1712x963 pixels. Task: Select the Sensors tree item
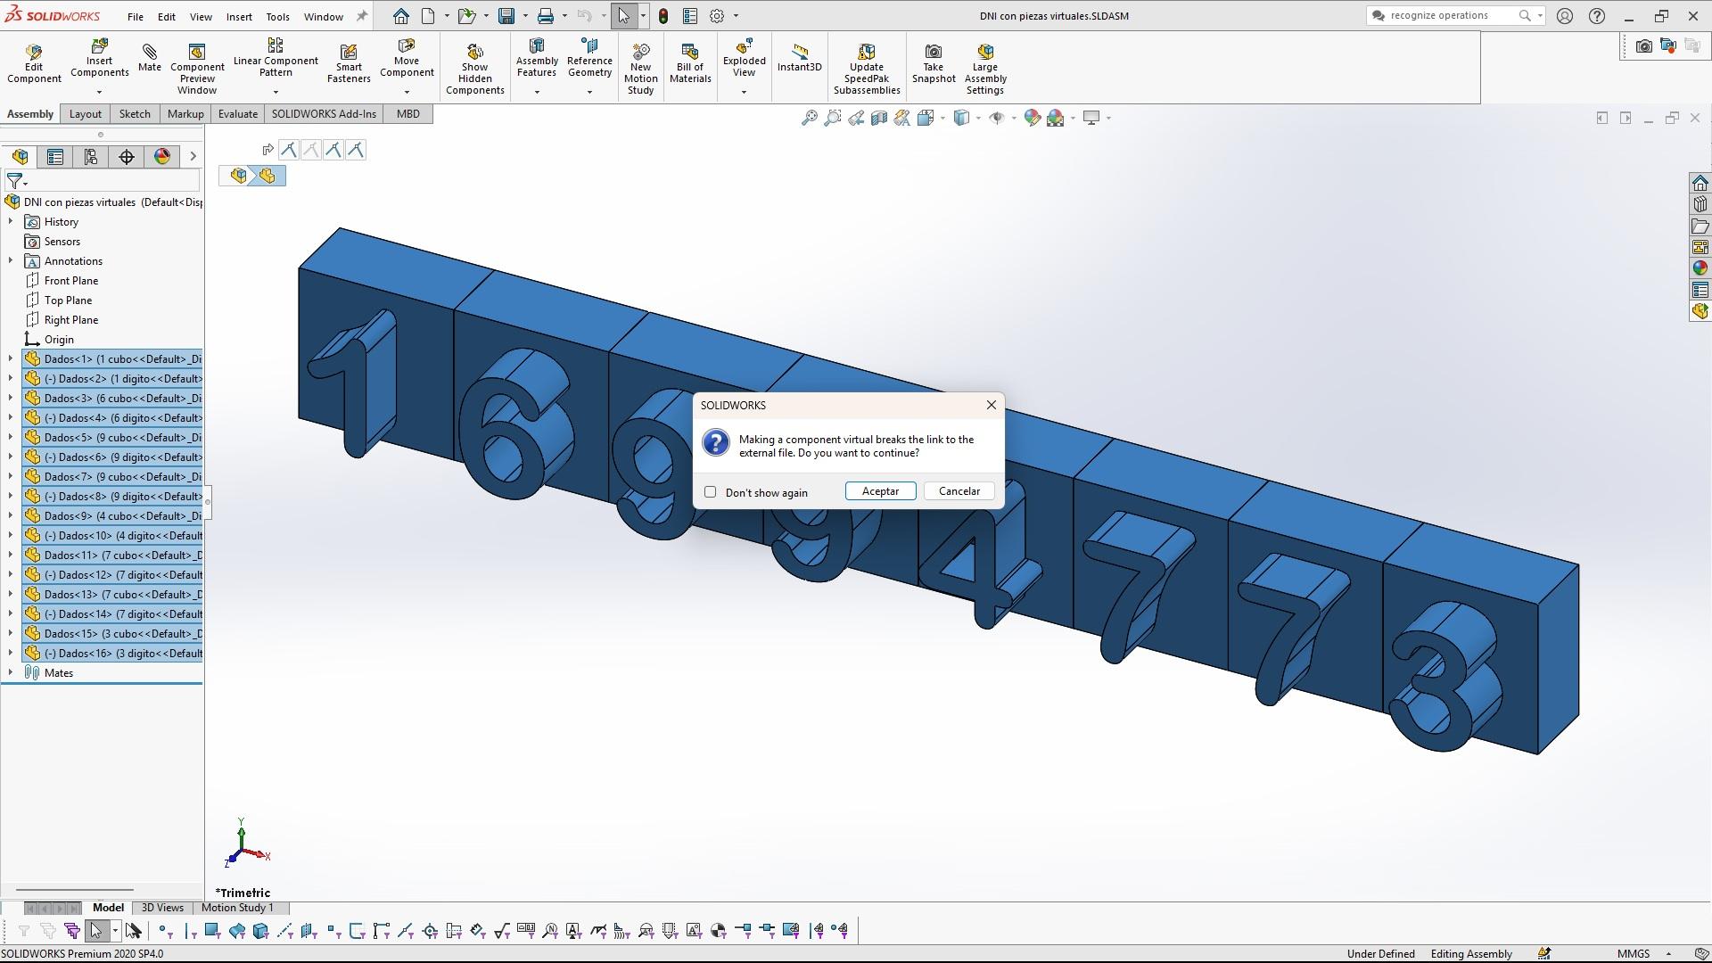click(x=62, y=241)
